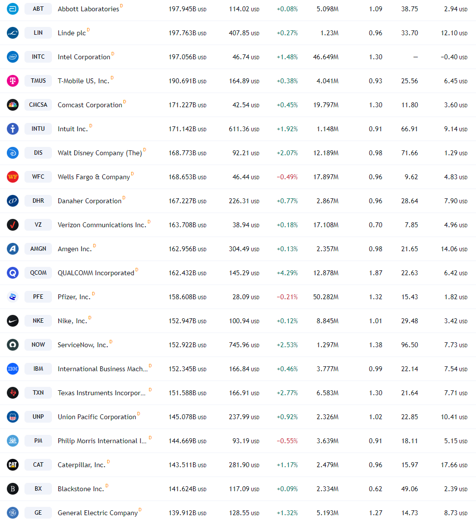Screen dimensions: 476x524
Task: Click Wells Fargo change −0.49%
Action: click(x=287, y=177)
